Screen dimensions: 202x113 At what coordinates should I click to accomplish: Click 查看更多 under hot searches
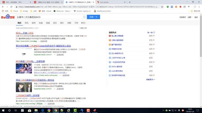pyautogui.click(x=151, y=79)
